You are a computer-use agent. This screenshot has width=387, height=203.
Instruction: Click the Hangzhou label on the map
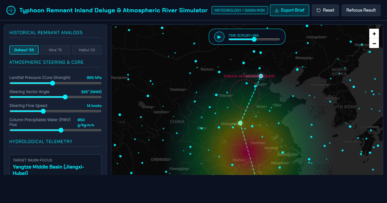coord(279,163)
